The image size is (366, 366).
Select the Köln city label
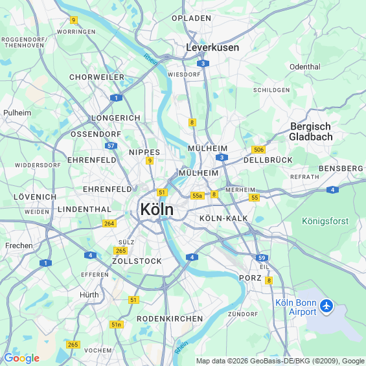[157, 209]
